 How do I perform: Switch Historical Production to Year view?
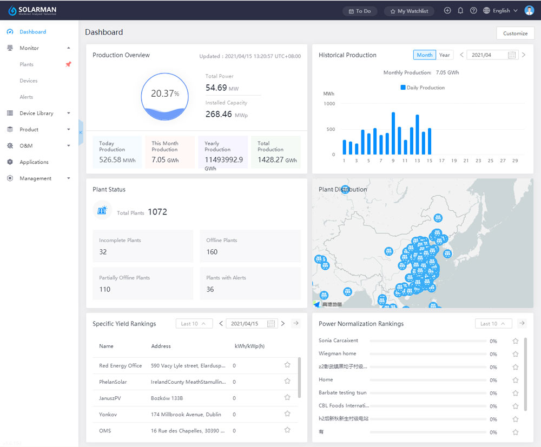444,55
